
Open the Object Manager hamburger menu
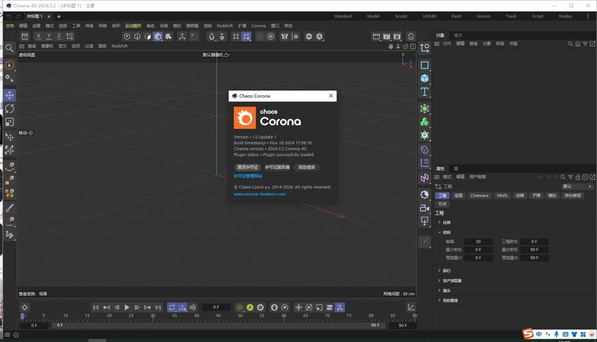coord(437,44)
